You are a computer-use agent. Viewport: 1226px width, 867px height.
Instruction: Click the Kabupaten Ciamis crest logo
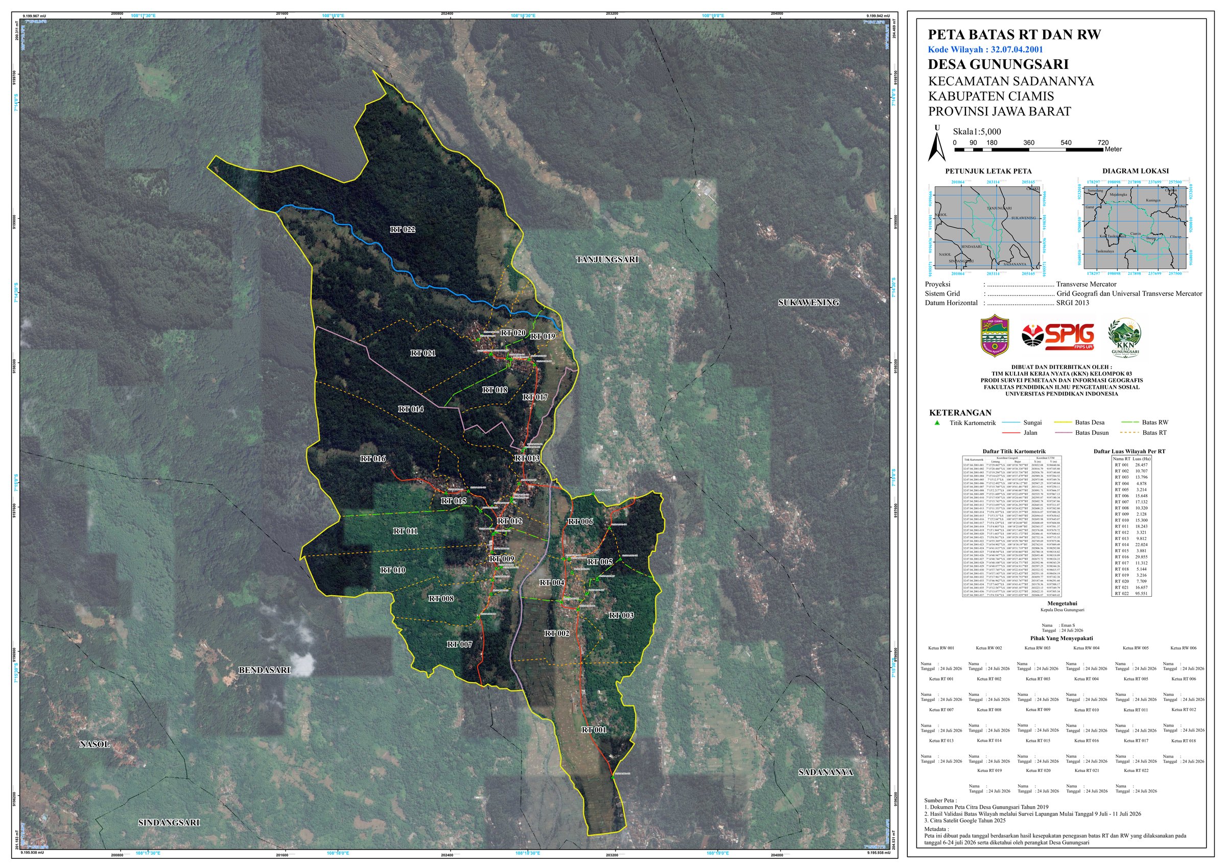[x=994, y=335]
